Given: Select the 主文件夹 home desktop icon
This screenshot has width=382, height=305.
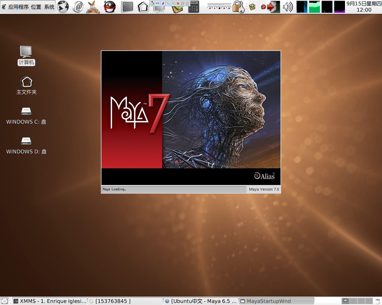Looking at the screenshot, I should point(26,86).
